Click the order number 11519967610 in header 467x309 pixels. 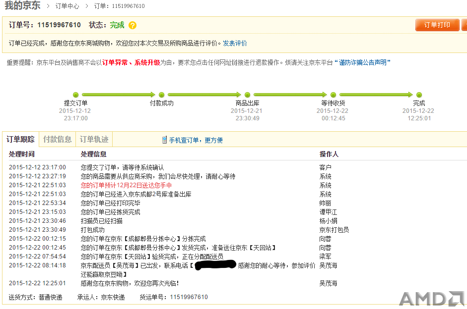pos(59,25)
